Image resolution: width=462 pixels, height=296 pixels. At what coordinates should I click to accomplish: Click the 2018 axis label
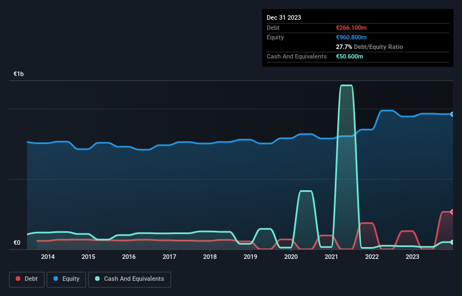click(210, 257)
